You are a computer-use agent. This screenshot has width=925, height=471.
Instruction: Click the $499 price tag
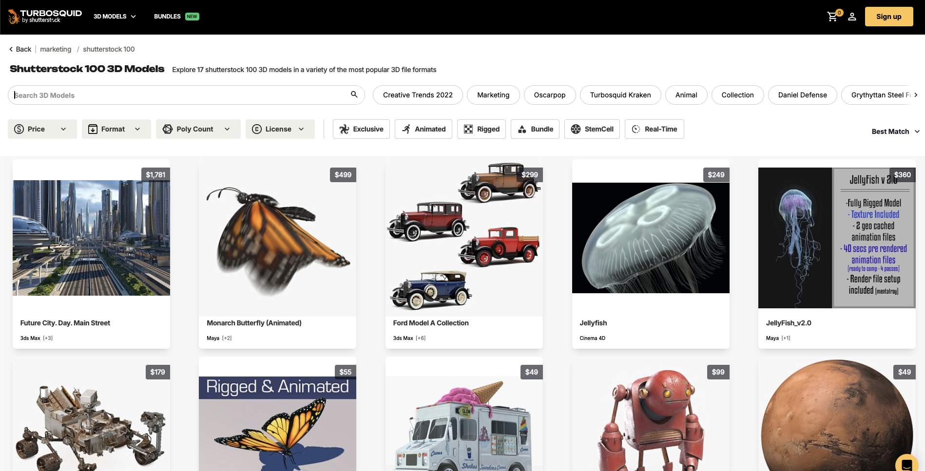pyautogui.click(x=343, y=175)
